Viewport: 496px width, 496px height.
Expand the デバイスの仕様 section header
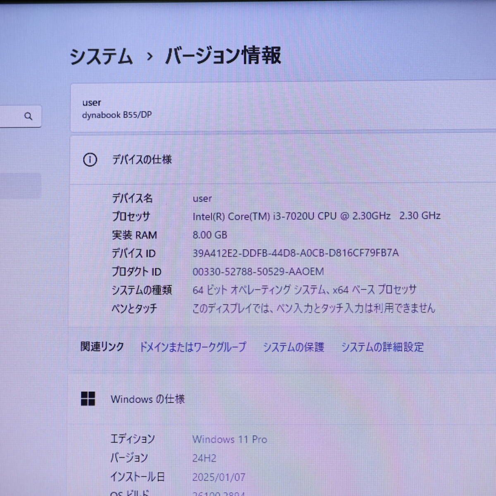[283, 160]
